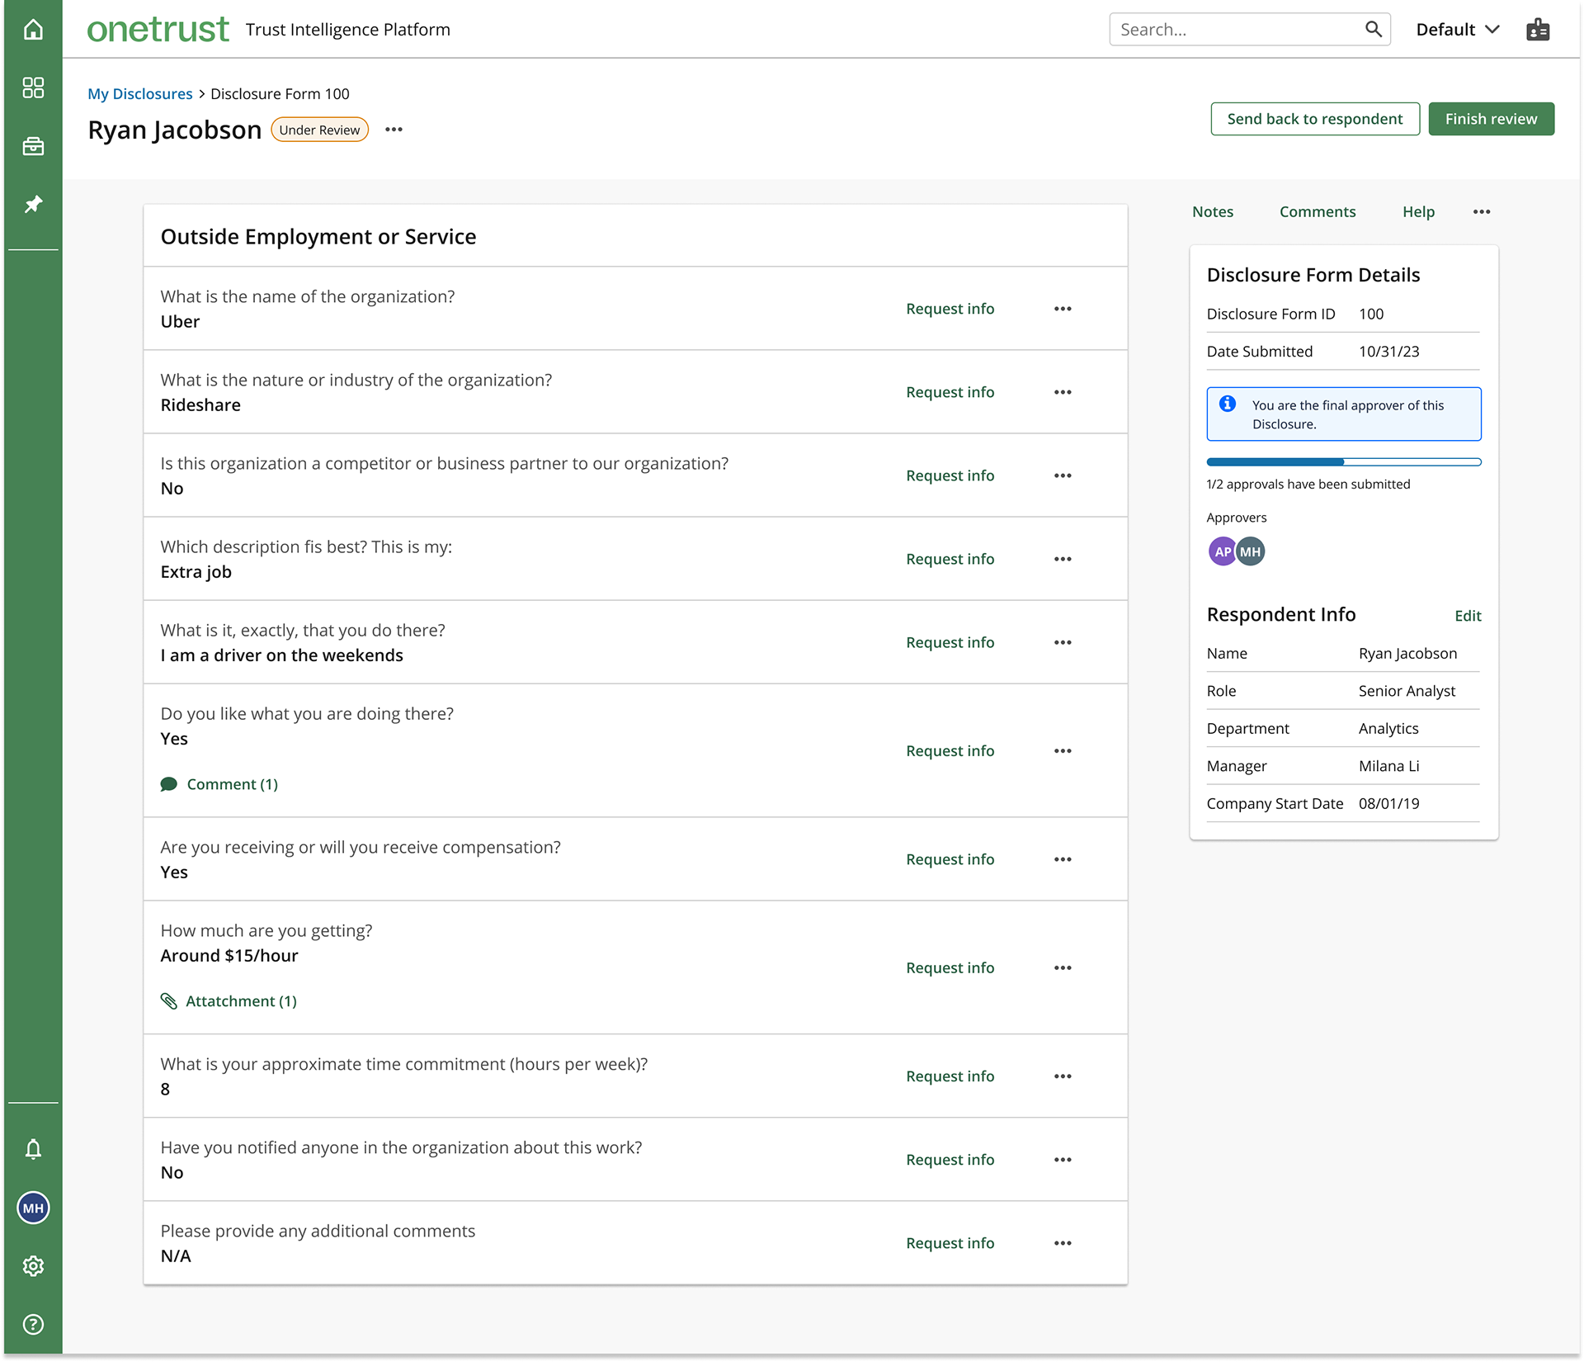Open more options next to Under Review
The image size is (1584, 1362).
pyautogui.click(x=394, y=130)
